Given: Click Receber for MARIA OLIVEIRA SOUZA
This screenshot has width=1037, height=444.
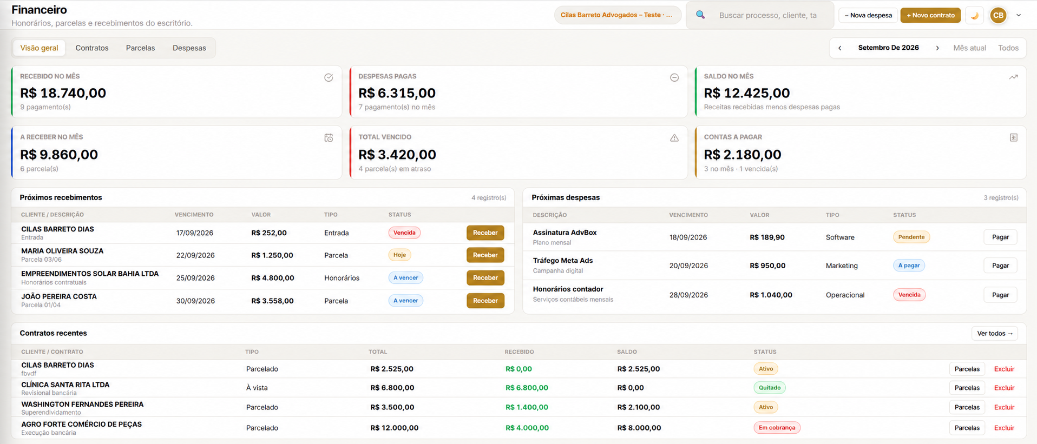Looking at the screenshot, I should click(485, 255).
